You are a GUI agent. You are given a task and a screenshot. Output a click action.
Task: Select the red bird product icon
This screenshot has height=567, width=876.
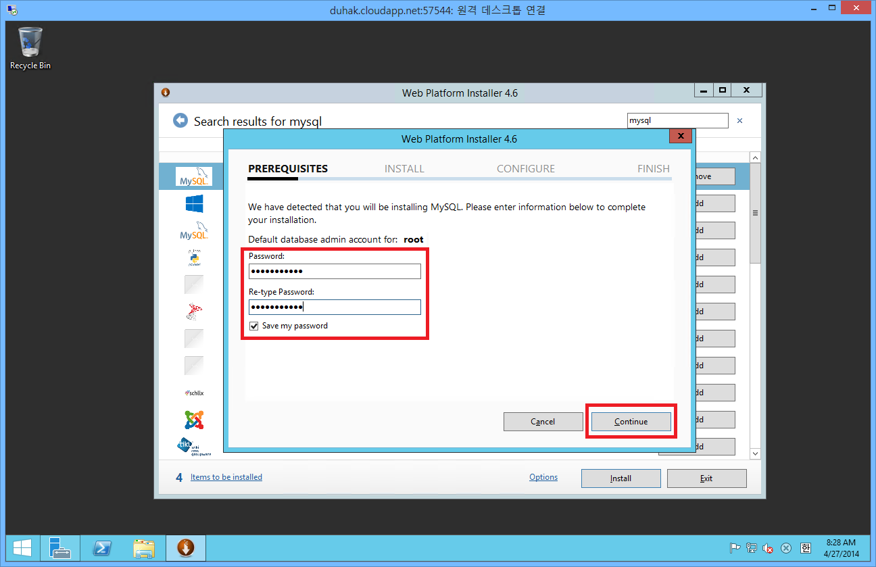point(194,312)
